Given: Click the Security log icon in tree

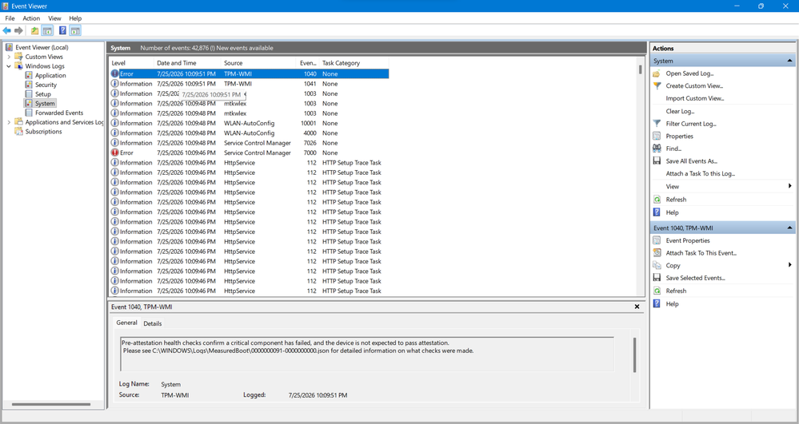Looking at the screenshot, I should click(x=29, y=85).
